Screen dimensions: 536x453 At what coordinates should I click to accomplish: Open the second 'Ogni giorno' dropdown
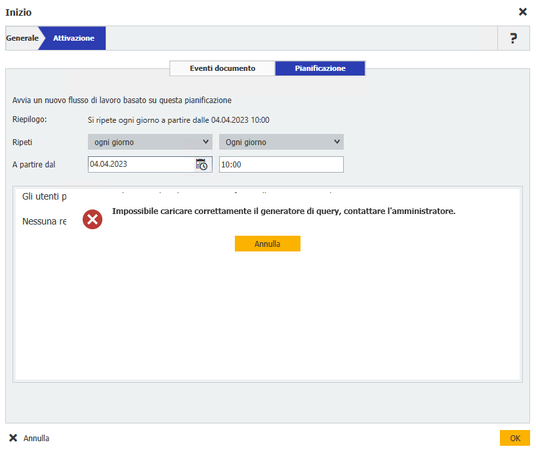[281, 142]
